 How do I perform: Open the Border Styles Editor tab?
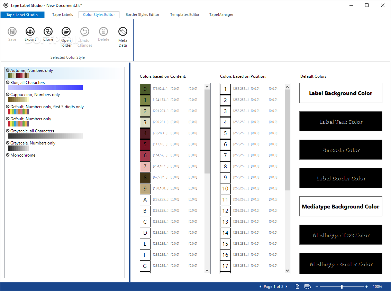[x=142, y=15]
